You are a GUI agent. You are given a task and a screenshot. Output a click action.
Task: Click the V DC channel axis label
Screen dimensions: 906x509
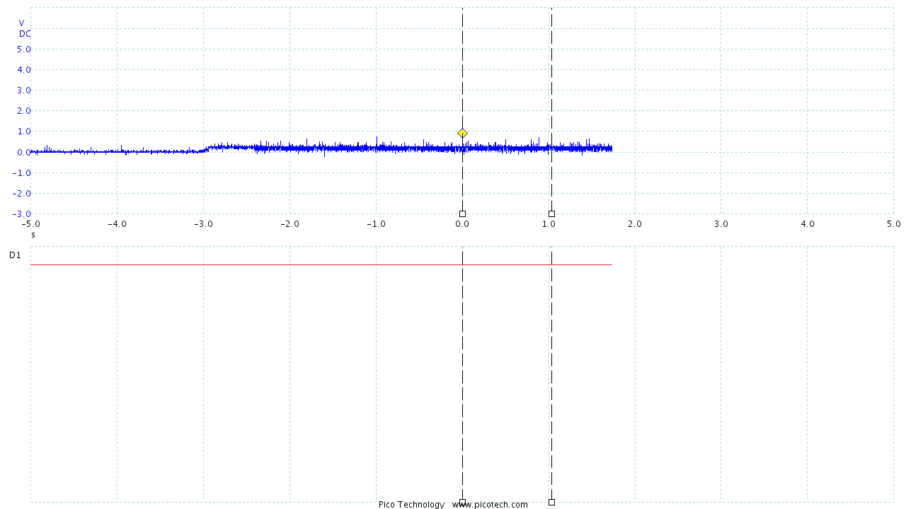coord(22,28)
